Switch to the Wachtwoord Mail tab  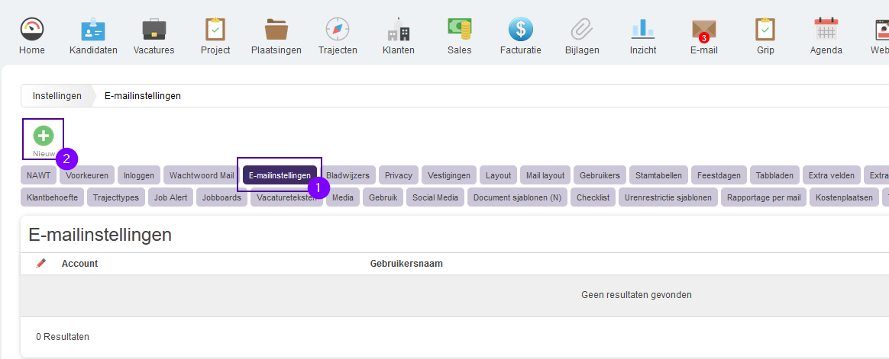click(202, 175)
